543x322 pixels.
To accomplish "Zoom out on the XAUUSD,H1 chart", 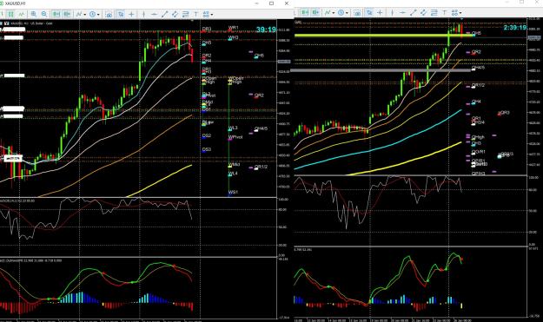I will [44, 14].
